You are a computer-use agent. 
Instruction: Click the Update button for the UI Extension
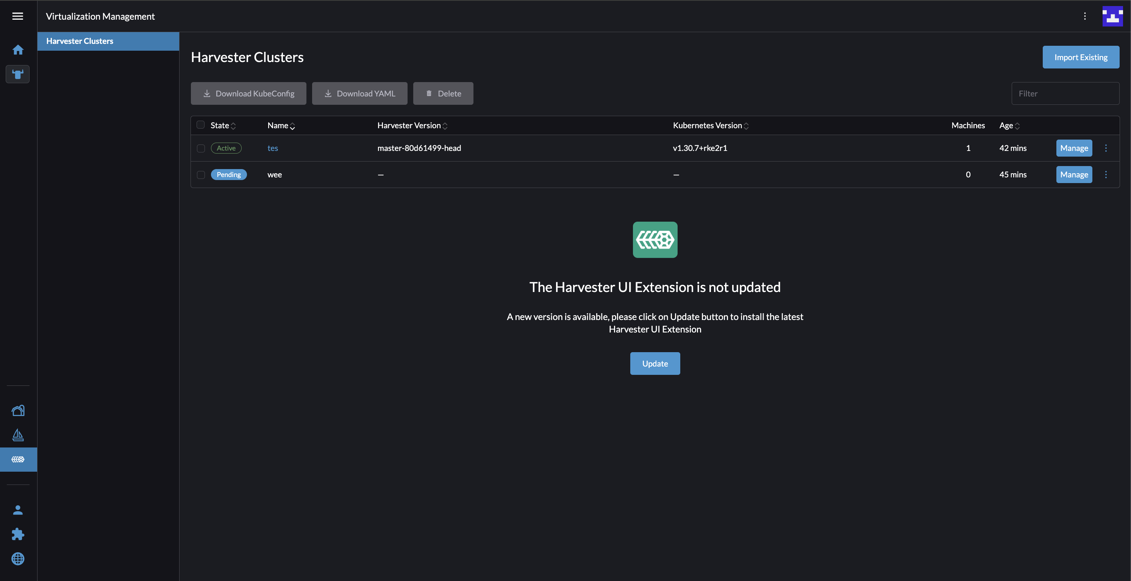655,363
